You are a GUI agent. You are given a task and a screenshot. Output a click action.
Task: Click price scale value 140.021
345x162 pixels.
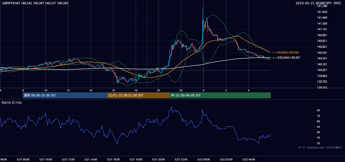tap(322, 70)
